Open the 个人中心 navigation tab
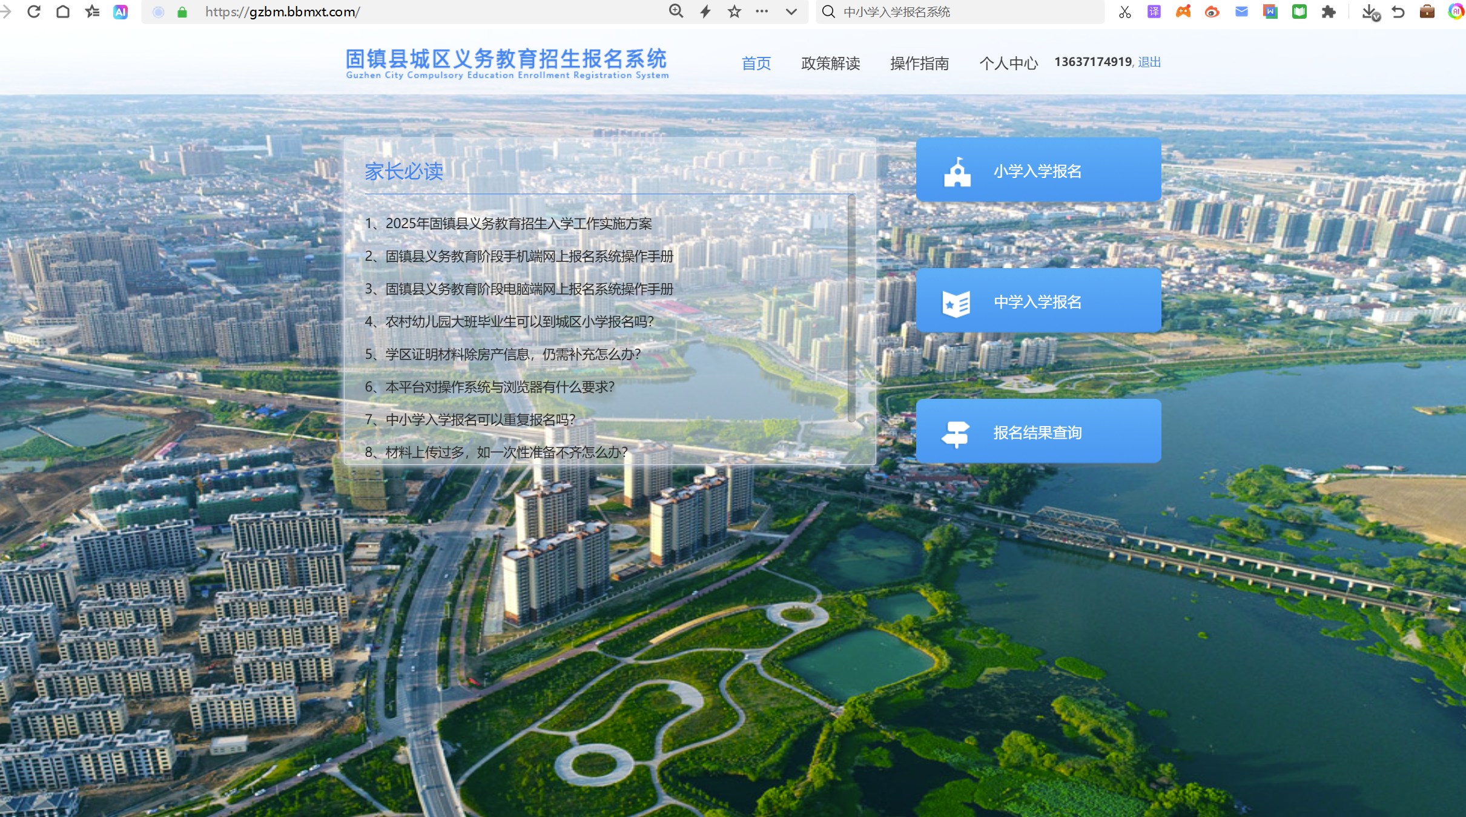The image size is (1466, 817). (x=1009, y=63)
